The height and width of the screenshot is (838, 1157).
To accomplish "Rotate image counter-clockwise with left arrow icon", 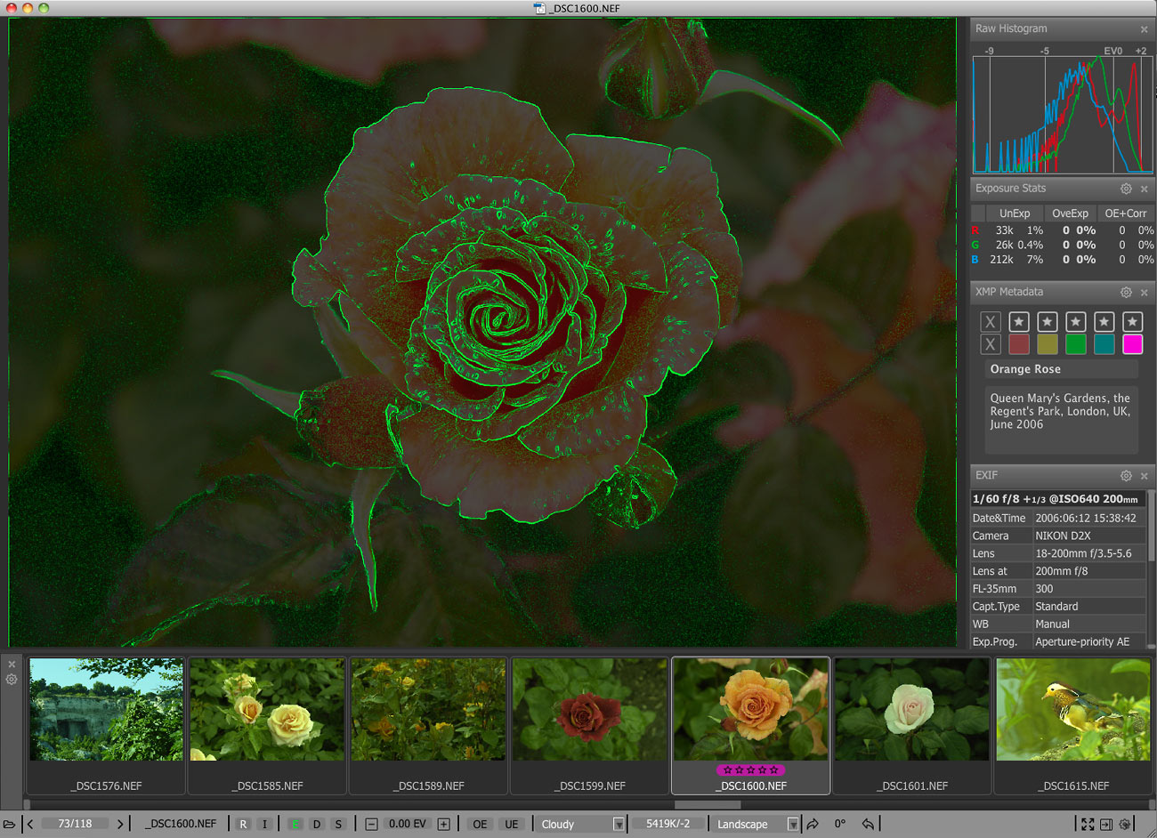I will (868, 825).
